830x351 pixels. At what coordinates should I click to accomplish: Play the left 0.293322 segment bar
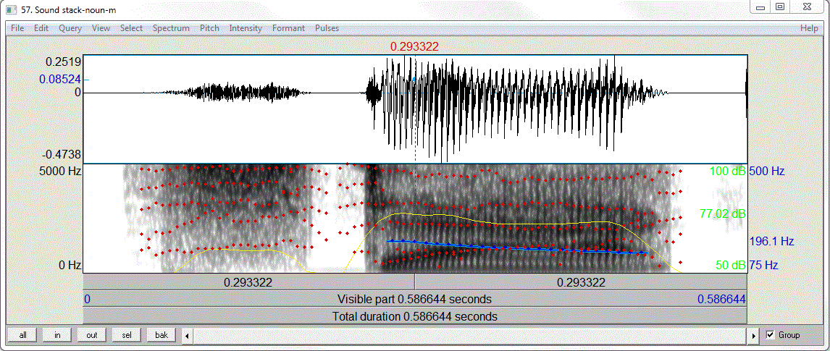[249, 282]
